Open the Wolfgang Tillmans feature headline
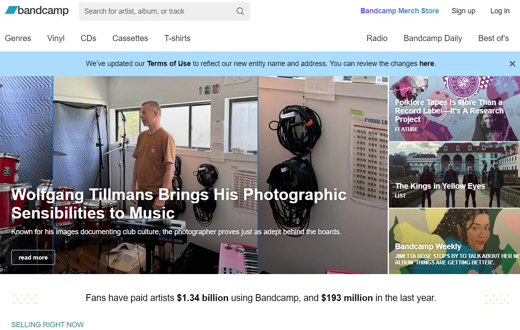The width and height of the screenshot is (520, 330). (179, 204)
